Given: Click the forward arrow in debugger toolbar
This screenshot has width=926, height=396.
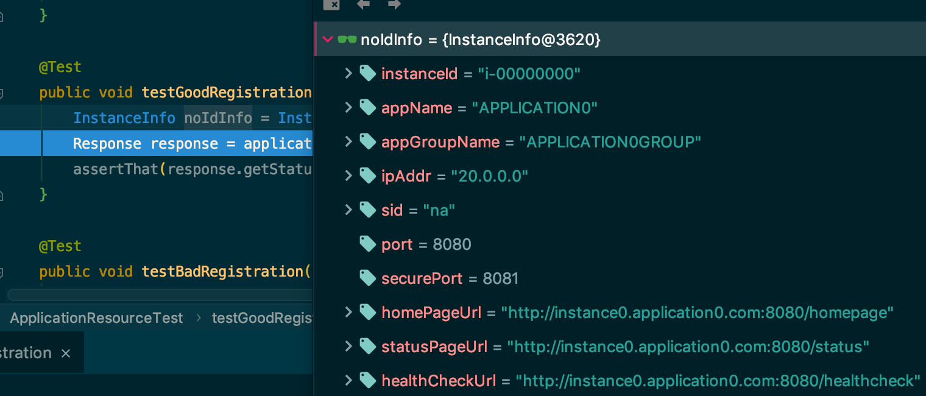Looking at the screenshot, I should (x=394, y=4).
